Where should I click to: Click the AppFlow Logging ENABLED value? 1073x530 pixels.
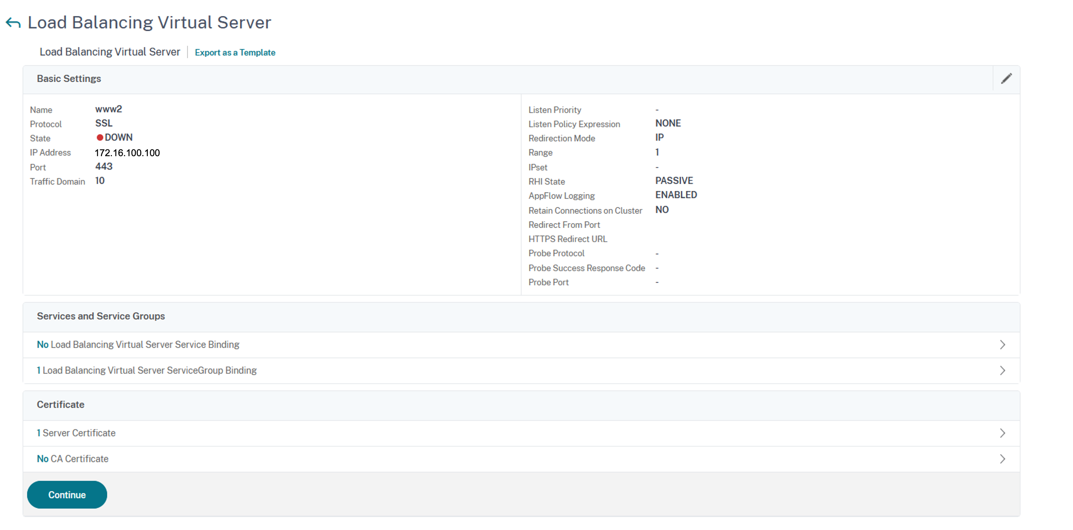click(x=676, y=195)
